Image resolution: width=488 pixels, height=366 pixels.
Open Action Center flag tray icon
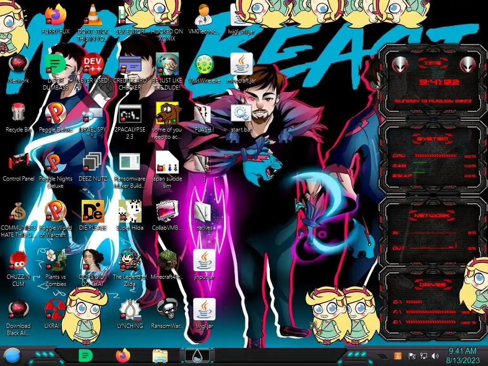pos(412,356)
